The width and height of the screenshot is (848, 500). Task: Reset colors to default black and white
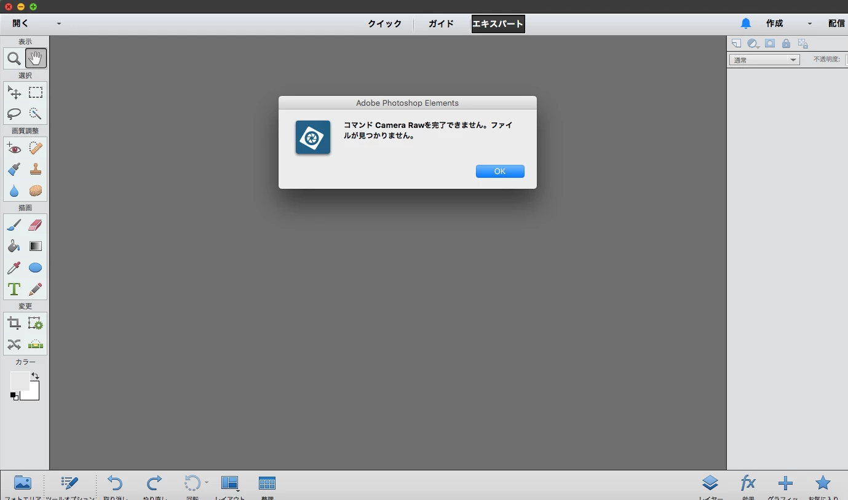pos(14,397)
